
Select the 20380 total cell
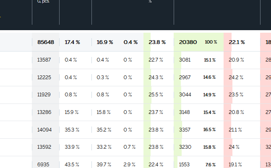coord(188,42)
